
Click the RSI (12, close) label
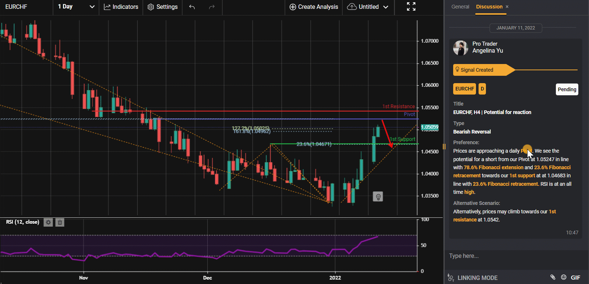click(22, 222)
